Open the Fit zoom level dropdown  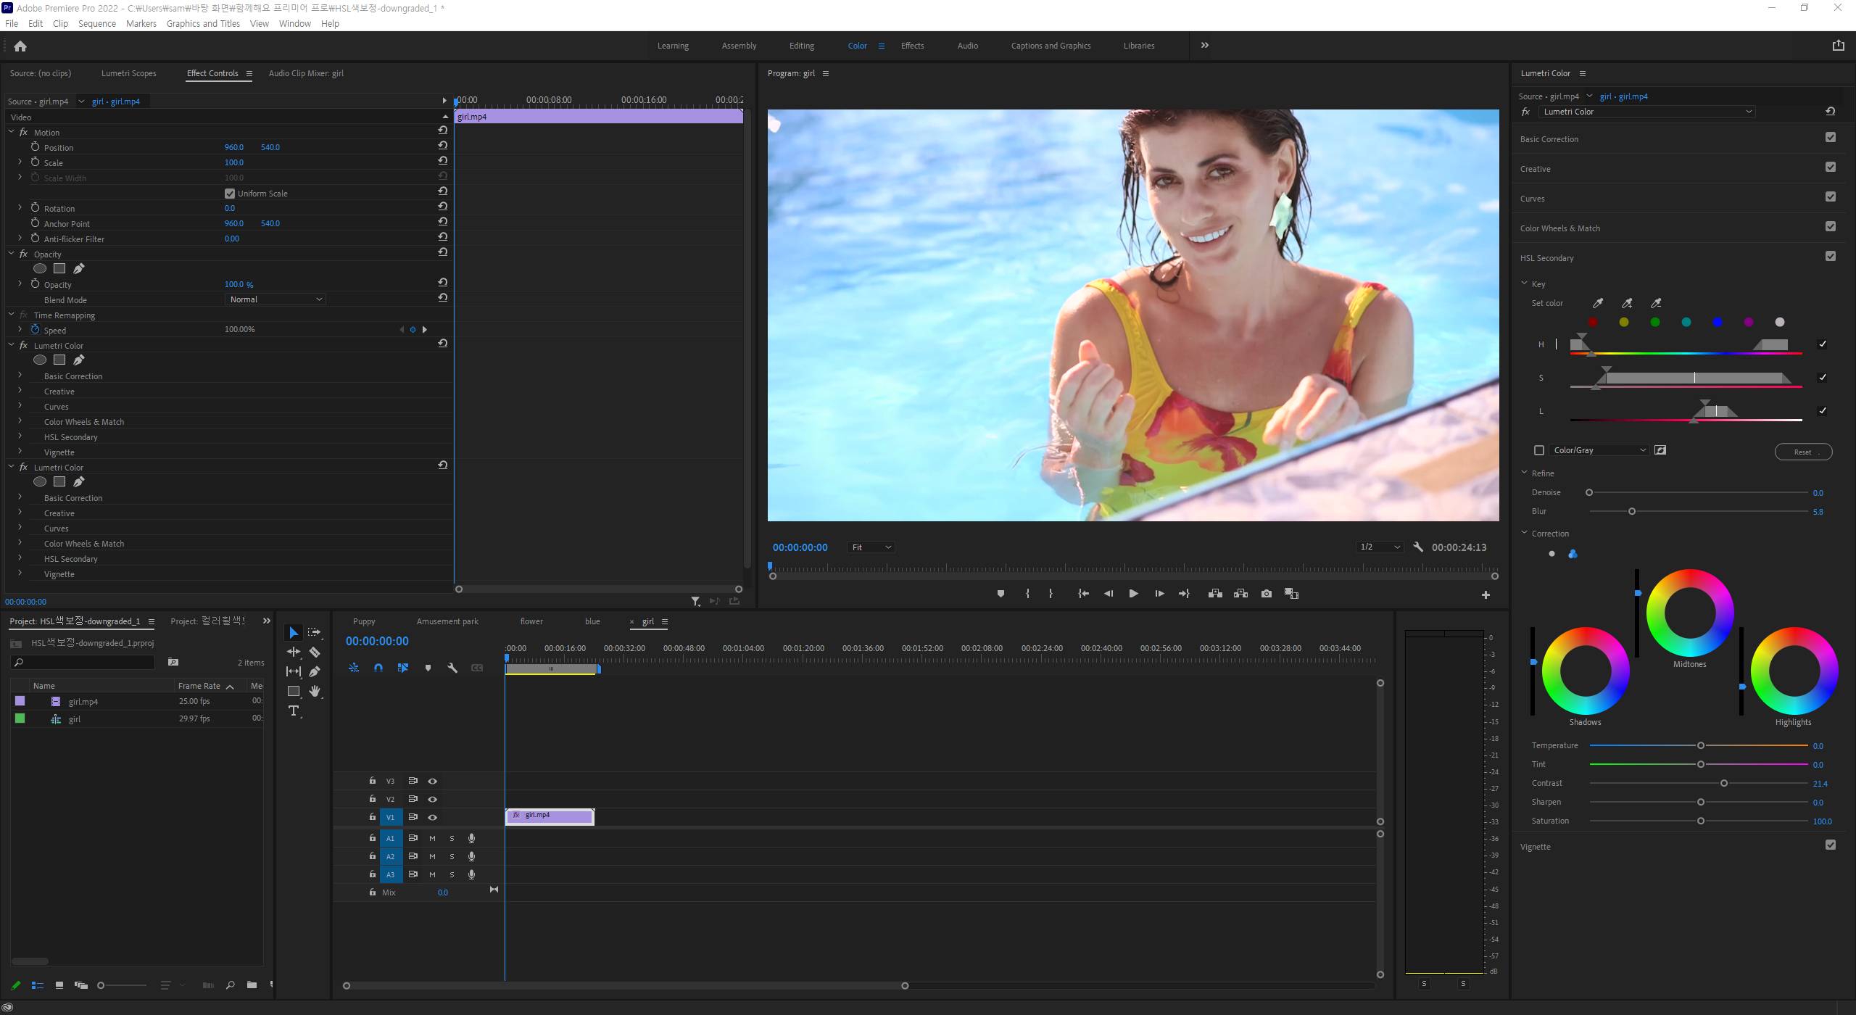[871, 547]
